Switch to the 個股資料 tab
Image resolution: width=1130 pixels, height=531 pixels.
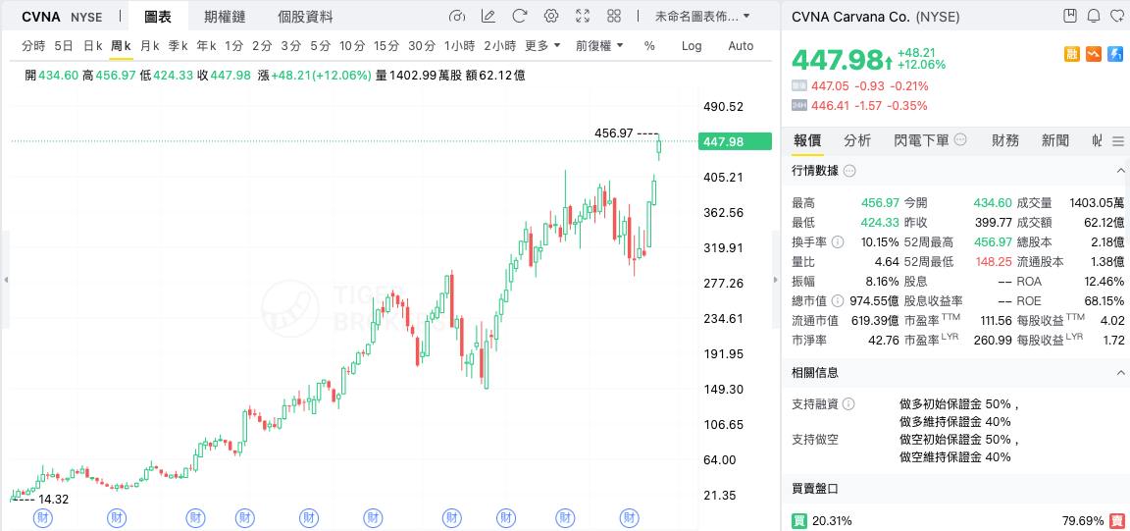[305, 16]
